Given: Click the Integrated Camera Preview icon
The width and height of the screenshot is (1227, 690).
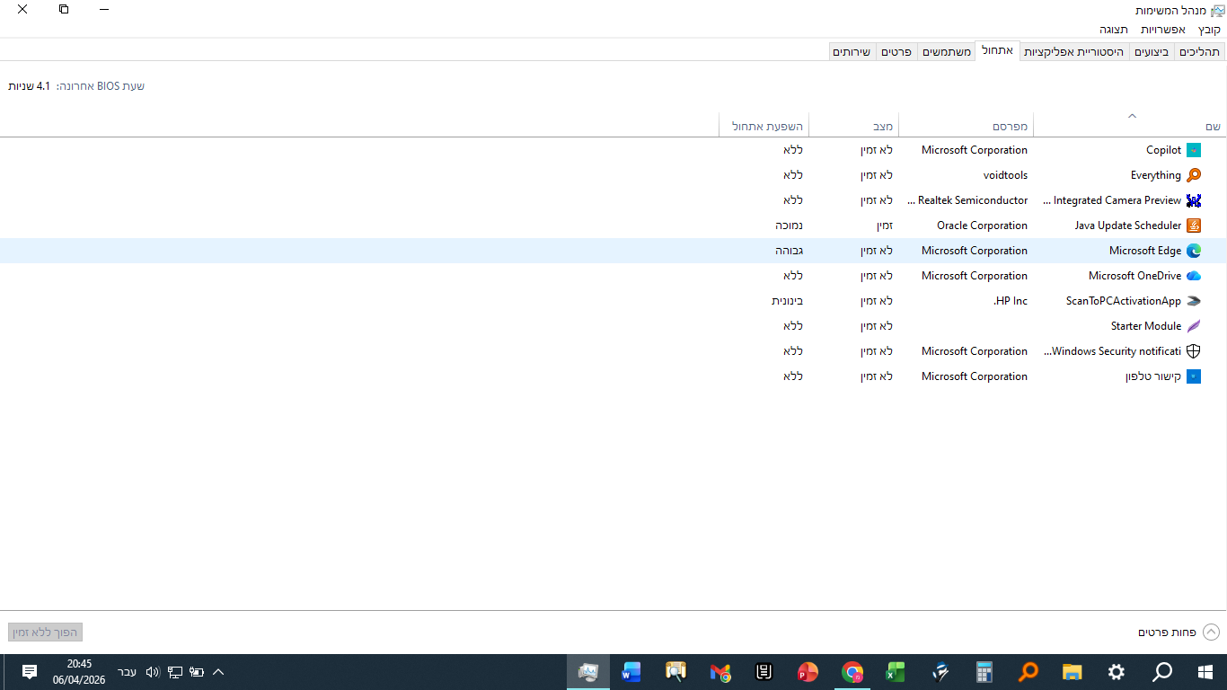Looking at the screenshot, I should point(1193,200).
